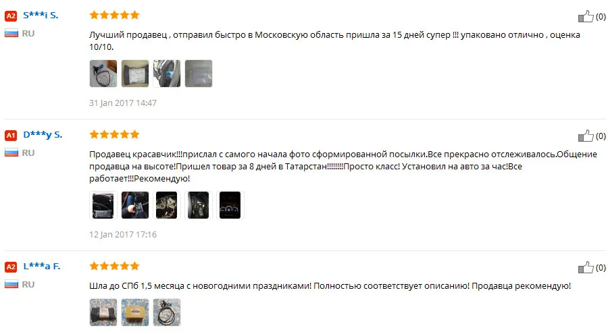The height and width of the screenshot is (334, 608).
Task: Open reviewer profile S***i S.
Action: [41, 16]
